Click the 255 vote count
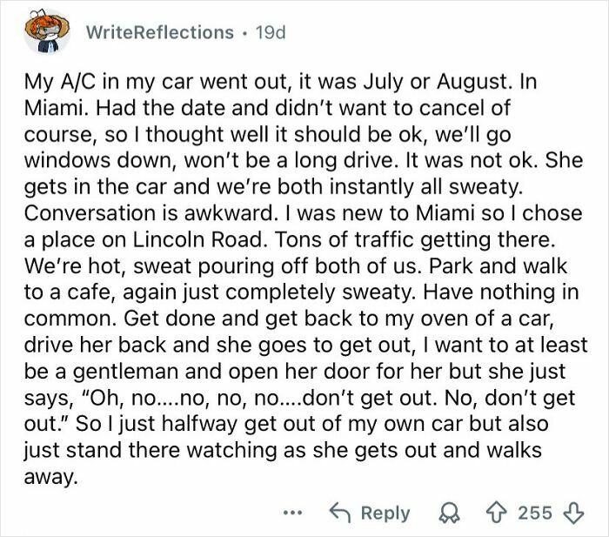Image resolution: width=609 pixels, height=537 pixels. click(x=533, y=512)
